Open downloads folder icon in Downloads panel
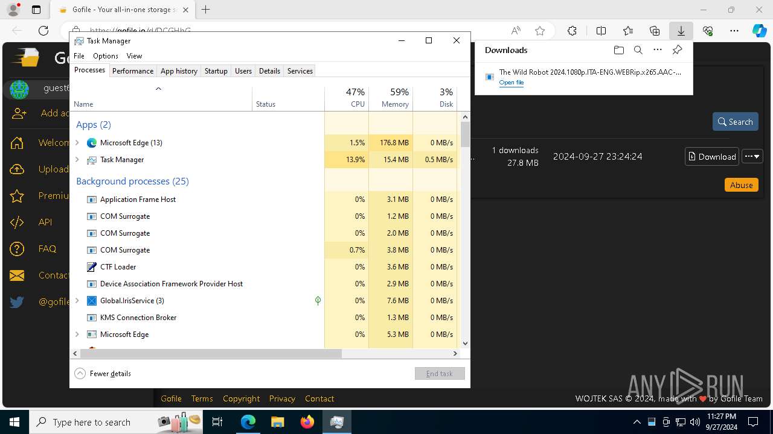 pyautogui.click(x=618, y=50)
